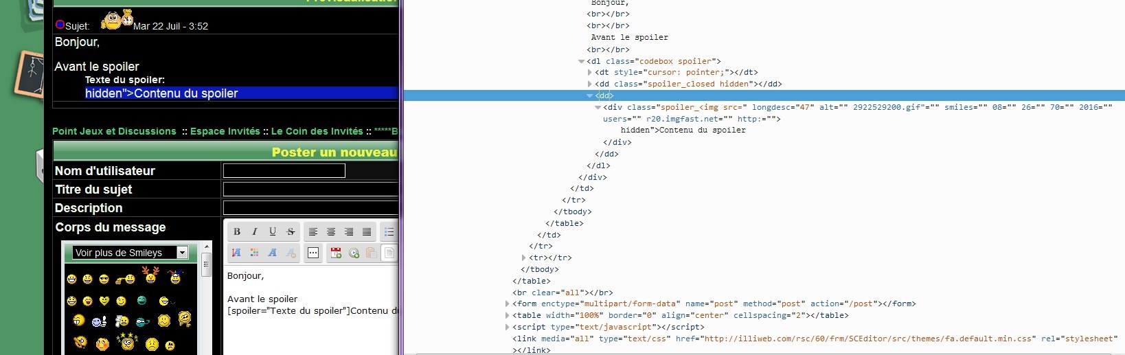
Task: Select the closing </tbody> row above </table>
Action: click(540, 269)
